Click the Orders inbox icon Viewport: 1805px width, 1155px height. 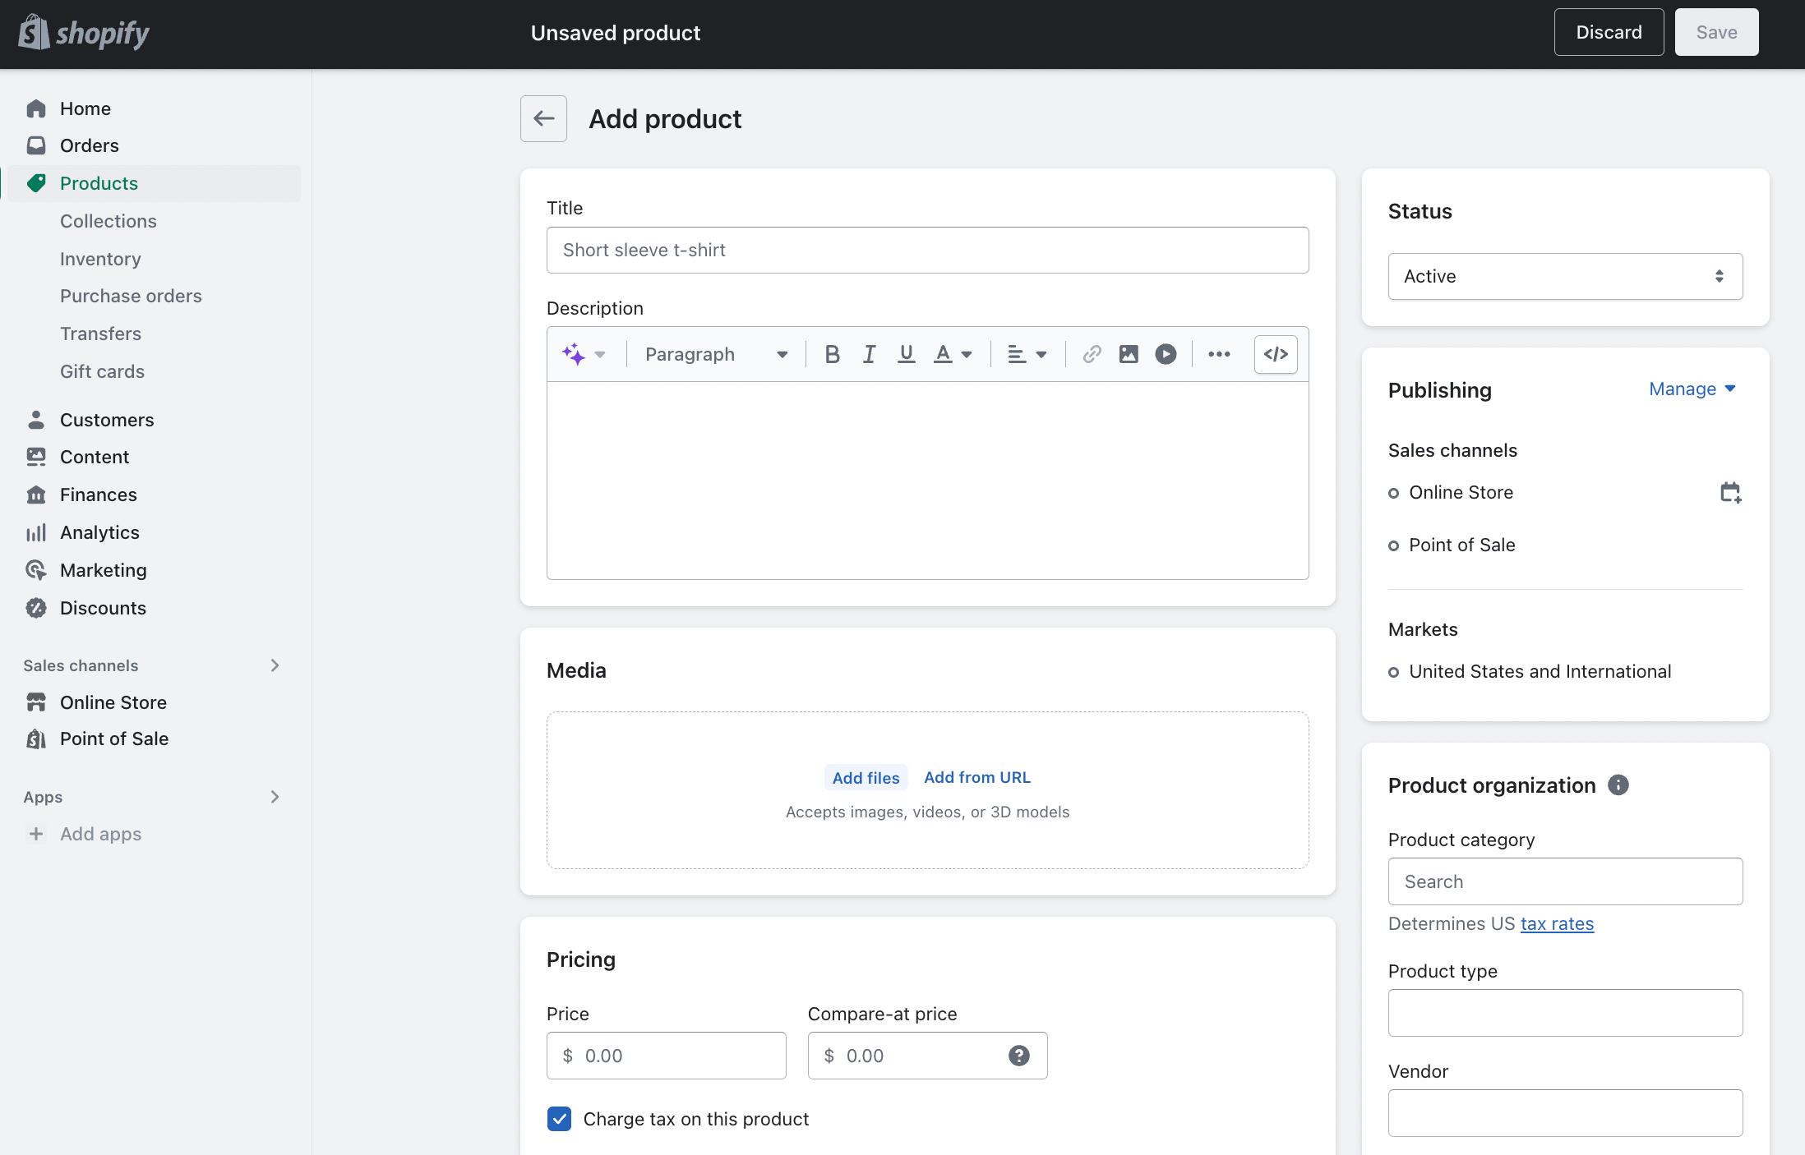[36, 145]
